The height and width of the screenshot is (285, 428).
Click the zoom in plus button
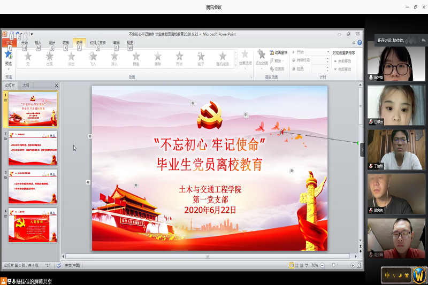click(x=353, y=265)
